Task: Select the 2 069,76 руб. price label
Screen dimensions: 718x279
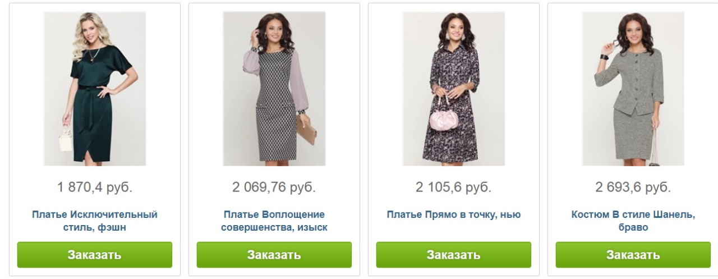Action: point(274,187)
